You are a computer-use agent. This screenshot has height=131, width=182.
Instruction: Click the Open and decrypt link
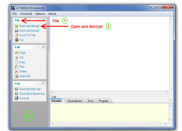click(x=29, y=26)
